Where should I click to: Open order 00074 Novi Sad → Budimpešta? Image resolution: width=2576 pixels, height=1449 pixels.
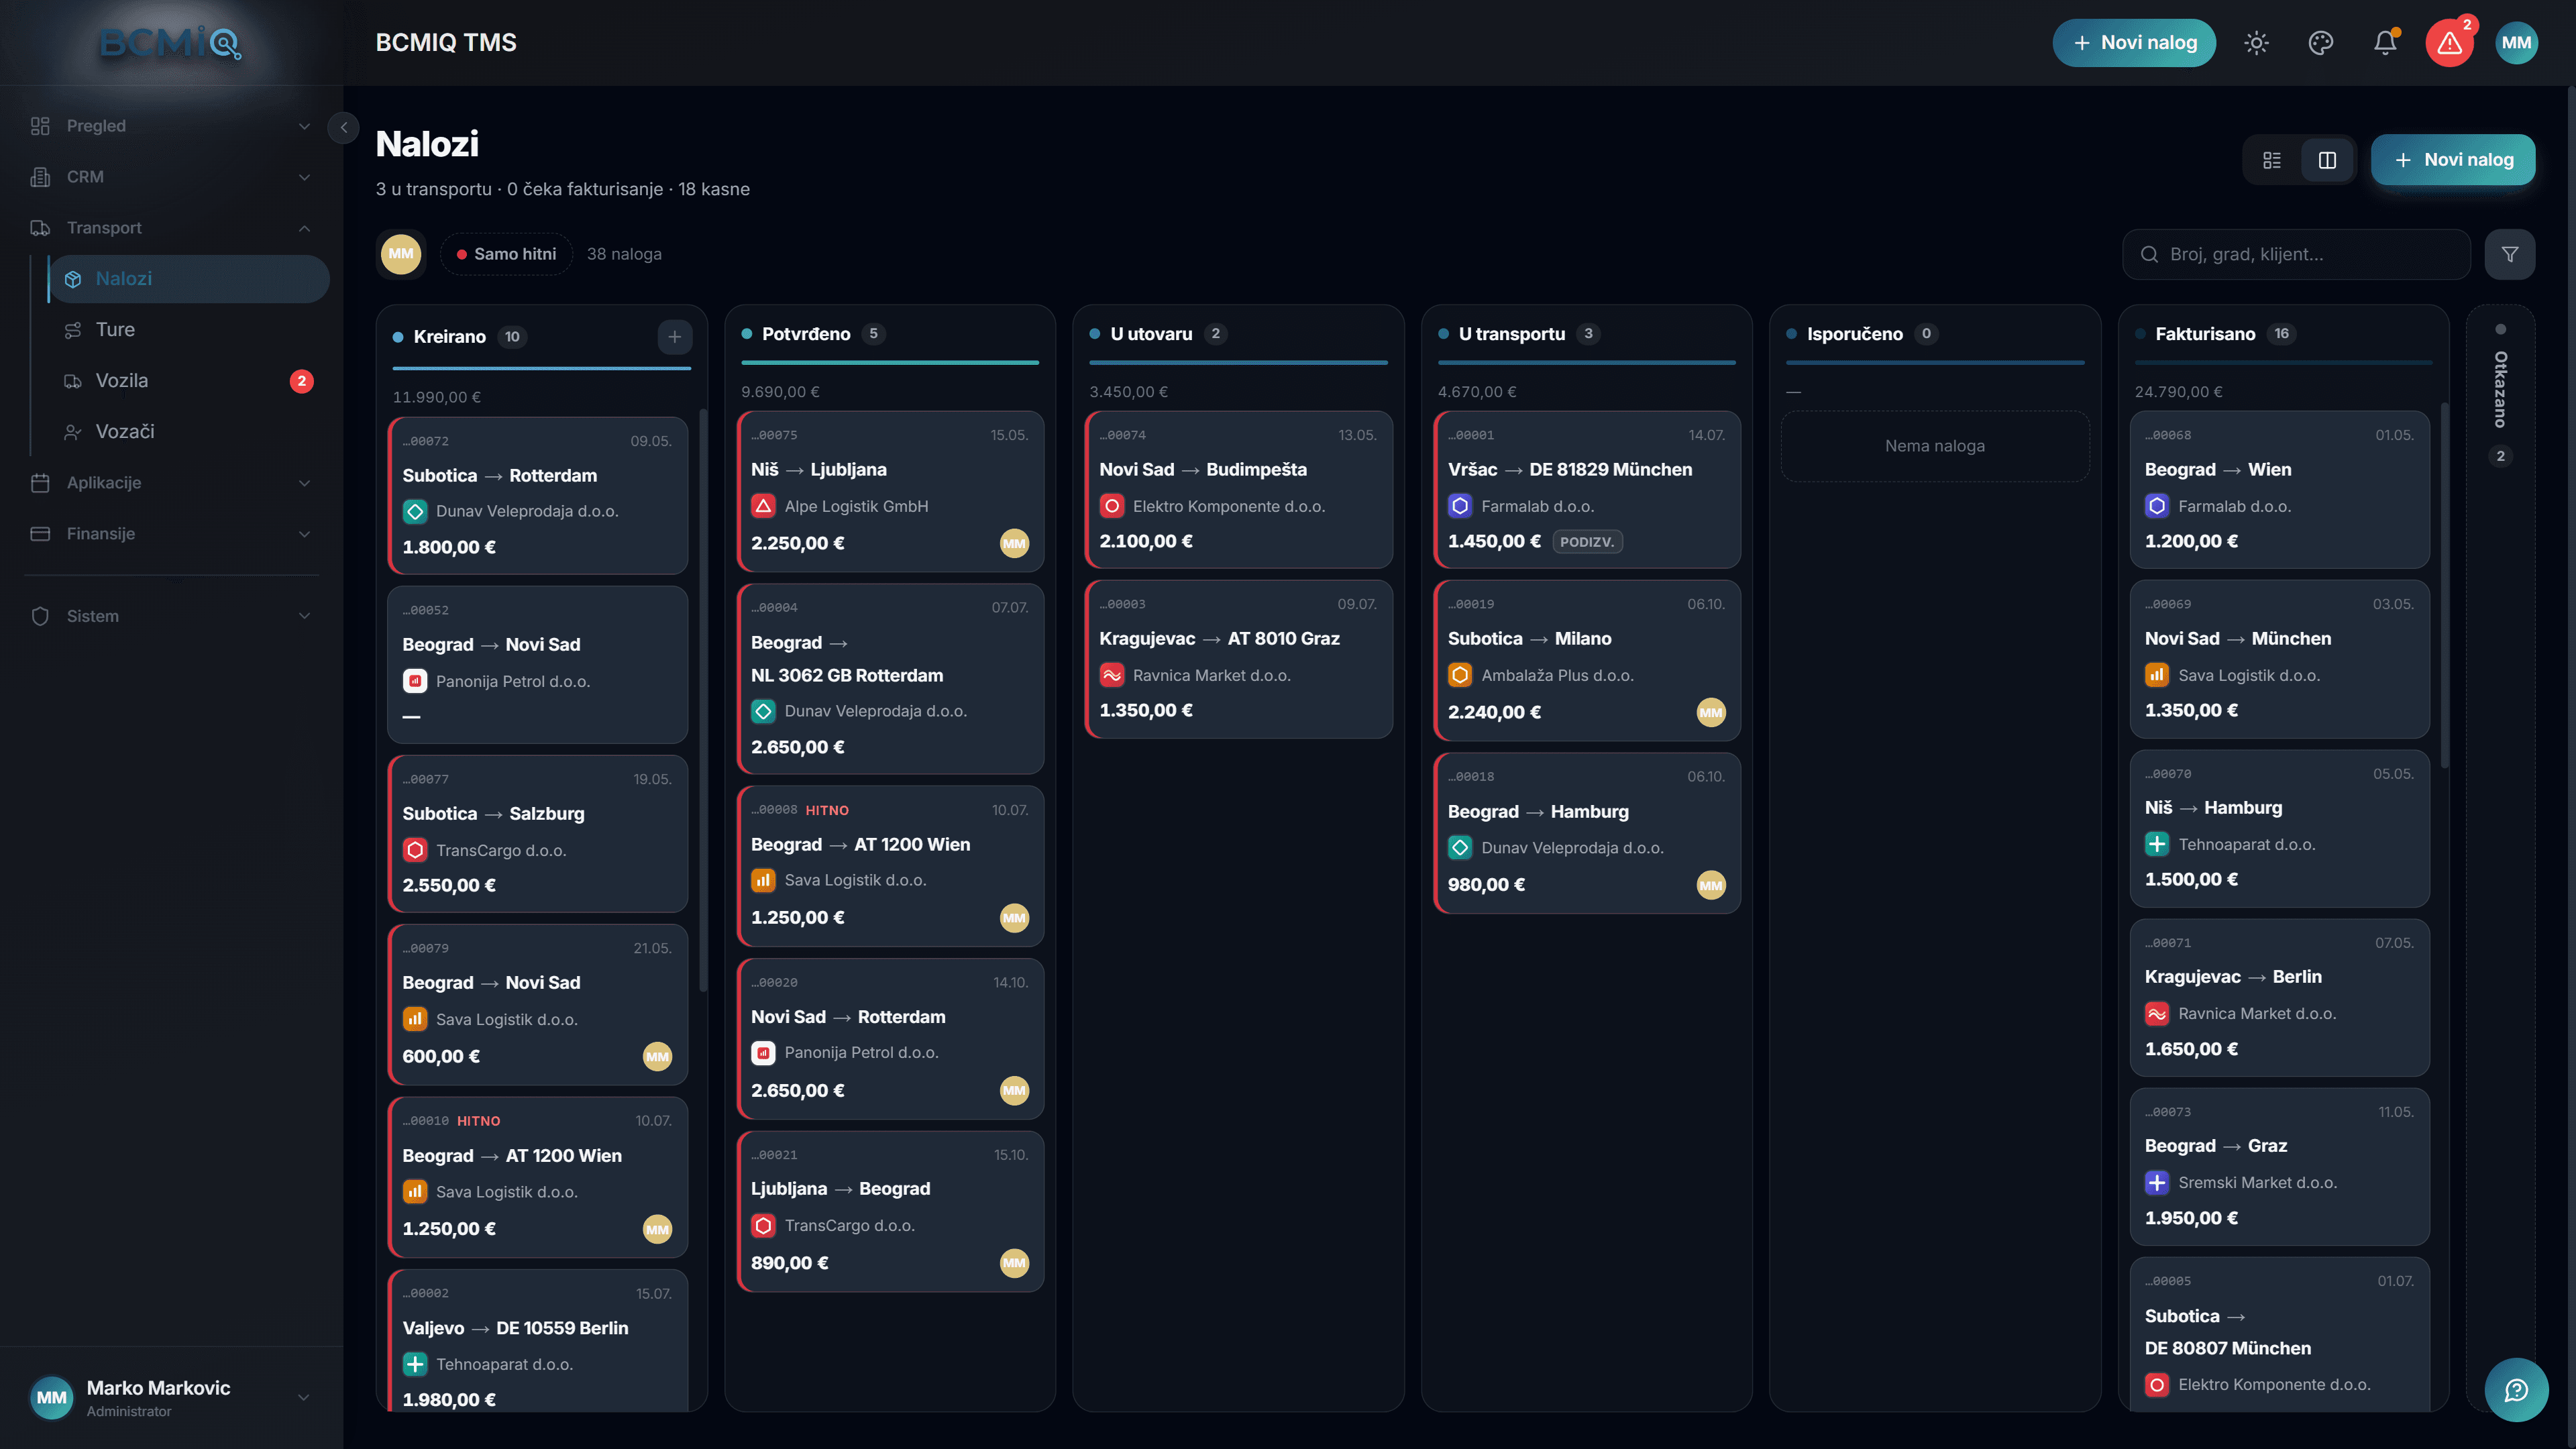tap(1238, 489)
